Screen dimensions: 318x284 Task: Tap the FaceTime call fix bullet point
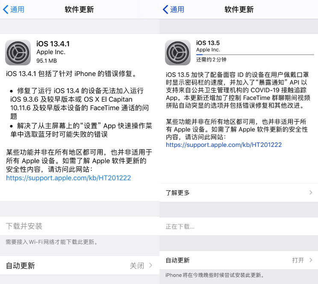(79, 103)
